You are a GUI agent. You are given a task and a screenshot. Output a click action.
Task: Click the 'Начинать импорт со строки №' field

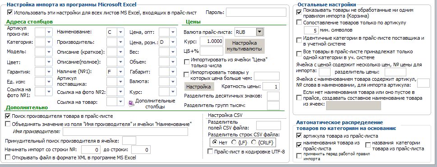click(91, 150)
